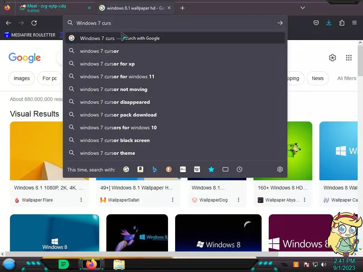Open the blue 'Windows 8' logo thumbnail
This screenshot has height=272, width=363.
click(x=55, y=233)
